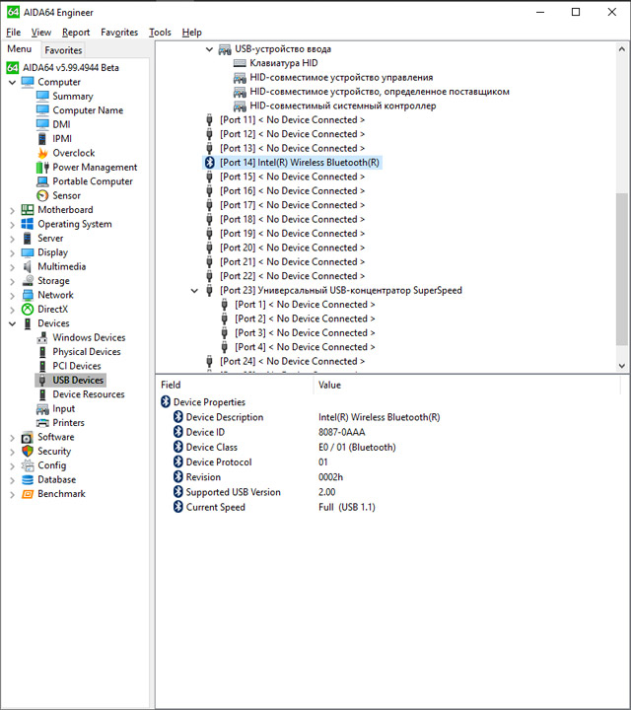Click the Value column header
This screenshot has width=631, height=710.
(466, 385)
